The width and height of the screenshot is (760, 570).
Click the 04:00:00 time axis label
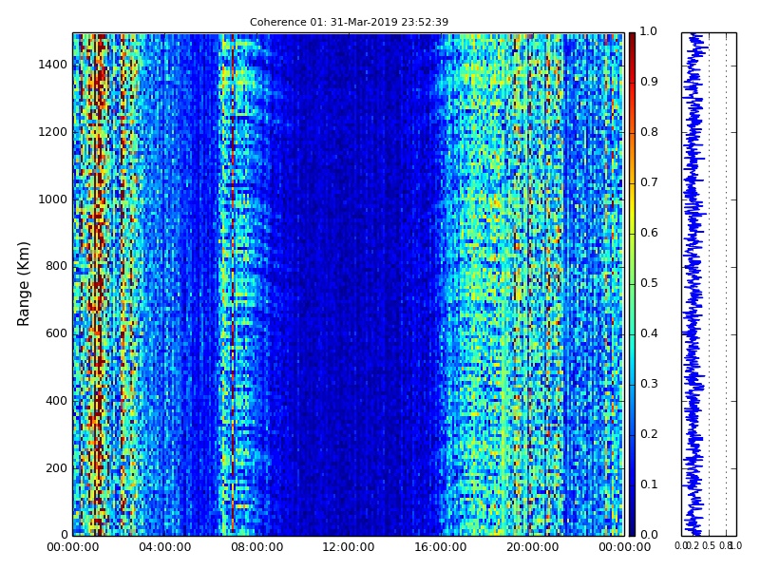164,547
